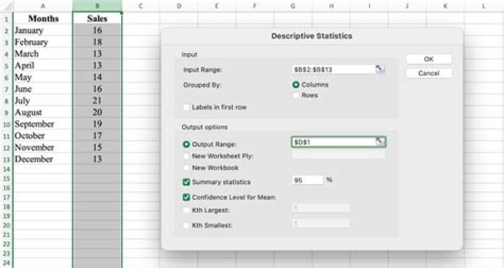This screenshot has height=268, width=504.
Task: Uncheck Summary statistics checkbox
Action: pyautogui.click(x=186, y=182)
